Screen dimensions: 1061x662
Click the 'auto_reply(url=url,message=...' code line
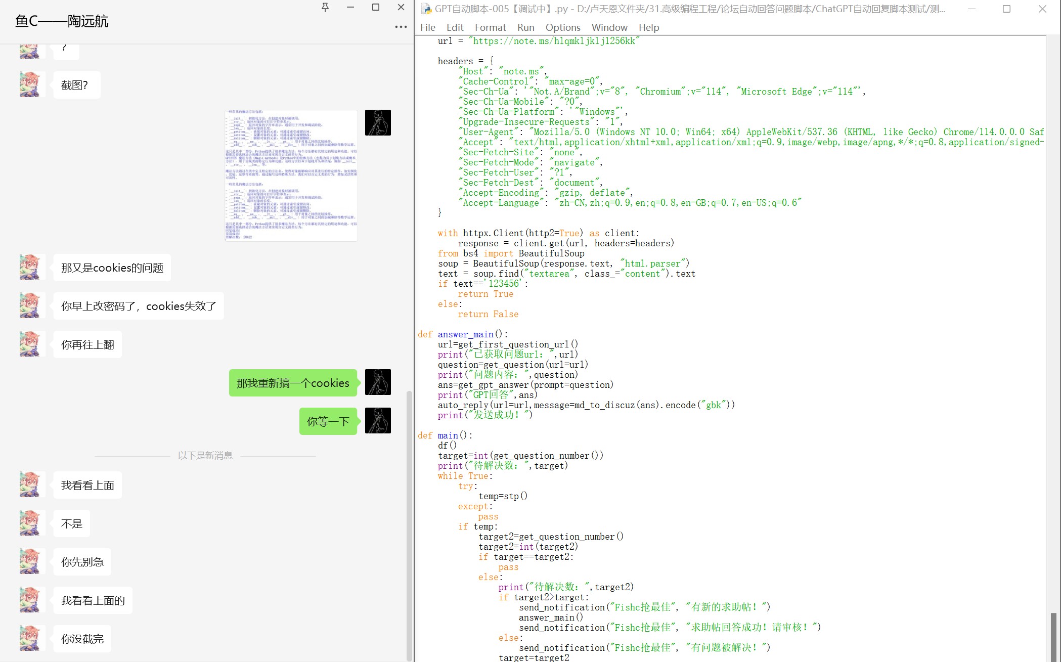click(x=587, y=405)
